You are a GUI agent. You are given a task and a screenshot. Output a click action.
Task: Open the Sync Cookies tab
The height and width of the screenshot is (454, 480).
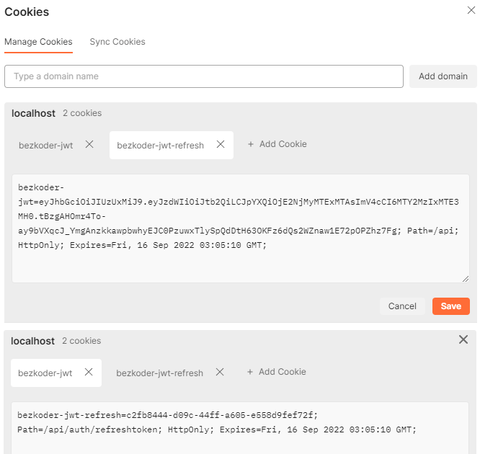(117, 42)
